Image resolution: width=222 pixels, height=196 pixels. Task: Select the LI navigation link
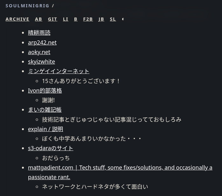click(66, 19)
